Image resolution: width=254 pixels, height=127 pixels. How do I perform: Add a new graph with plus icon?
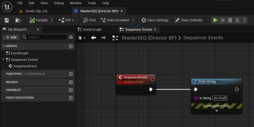pos(71,46)
